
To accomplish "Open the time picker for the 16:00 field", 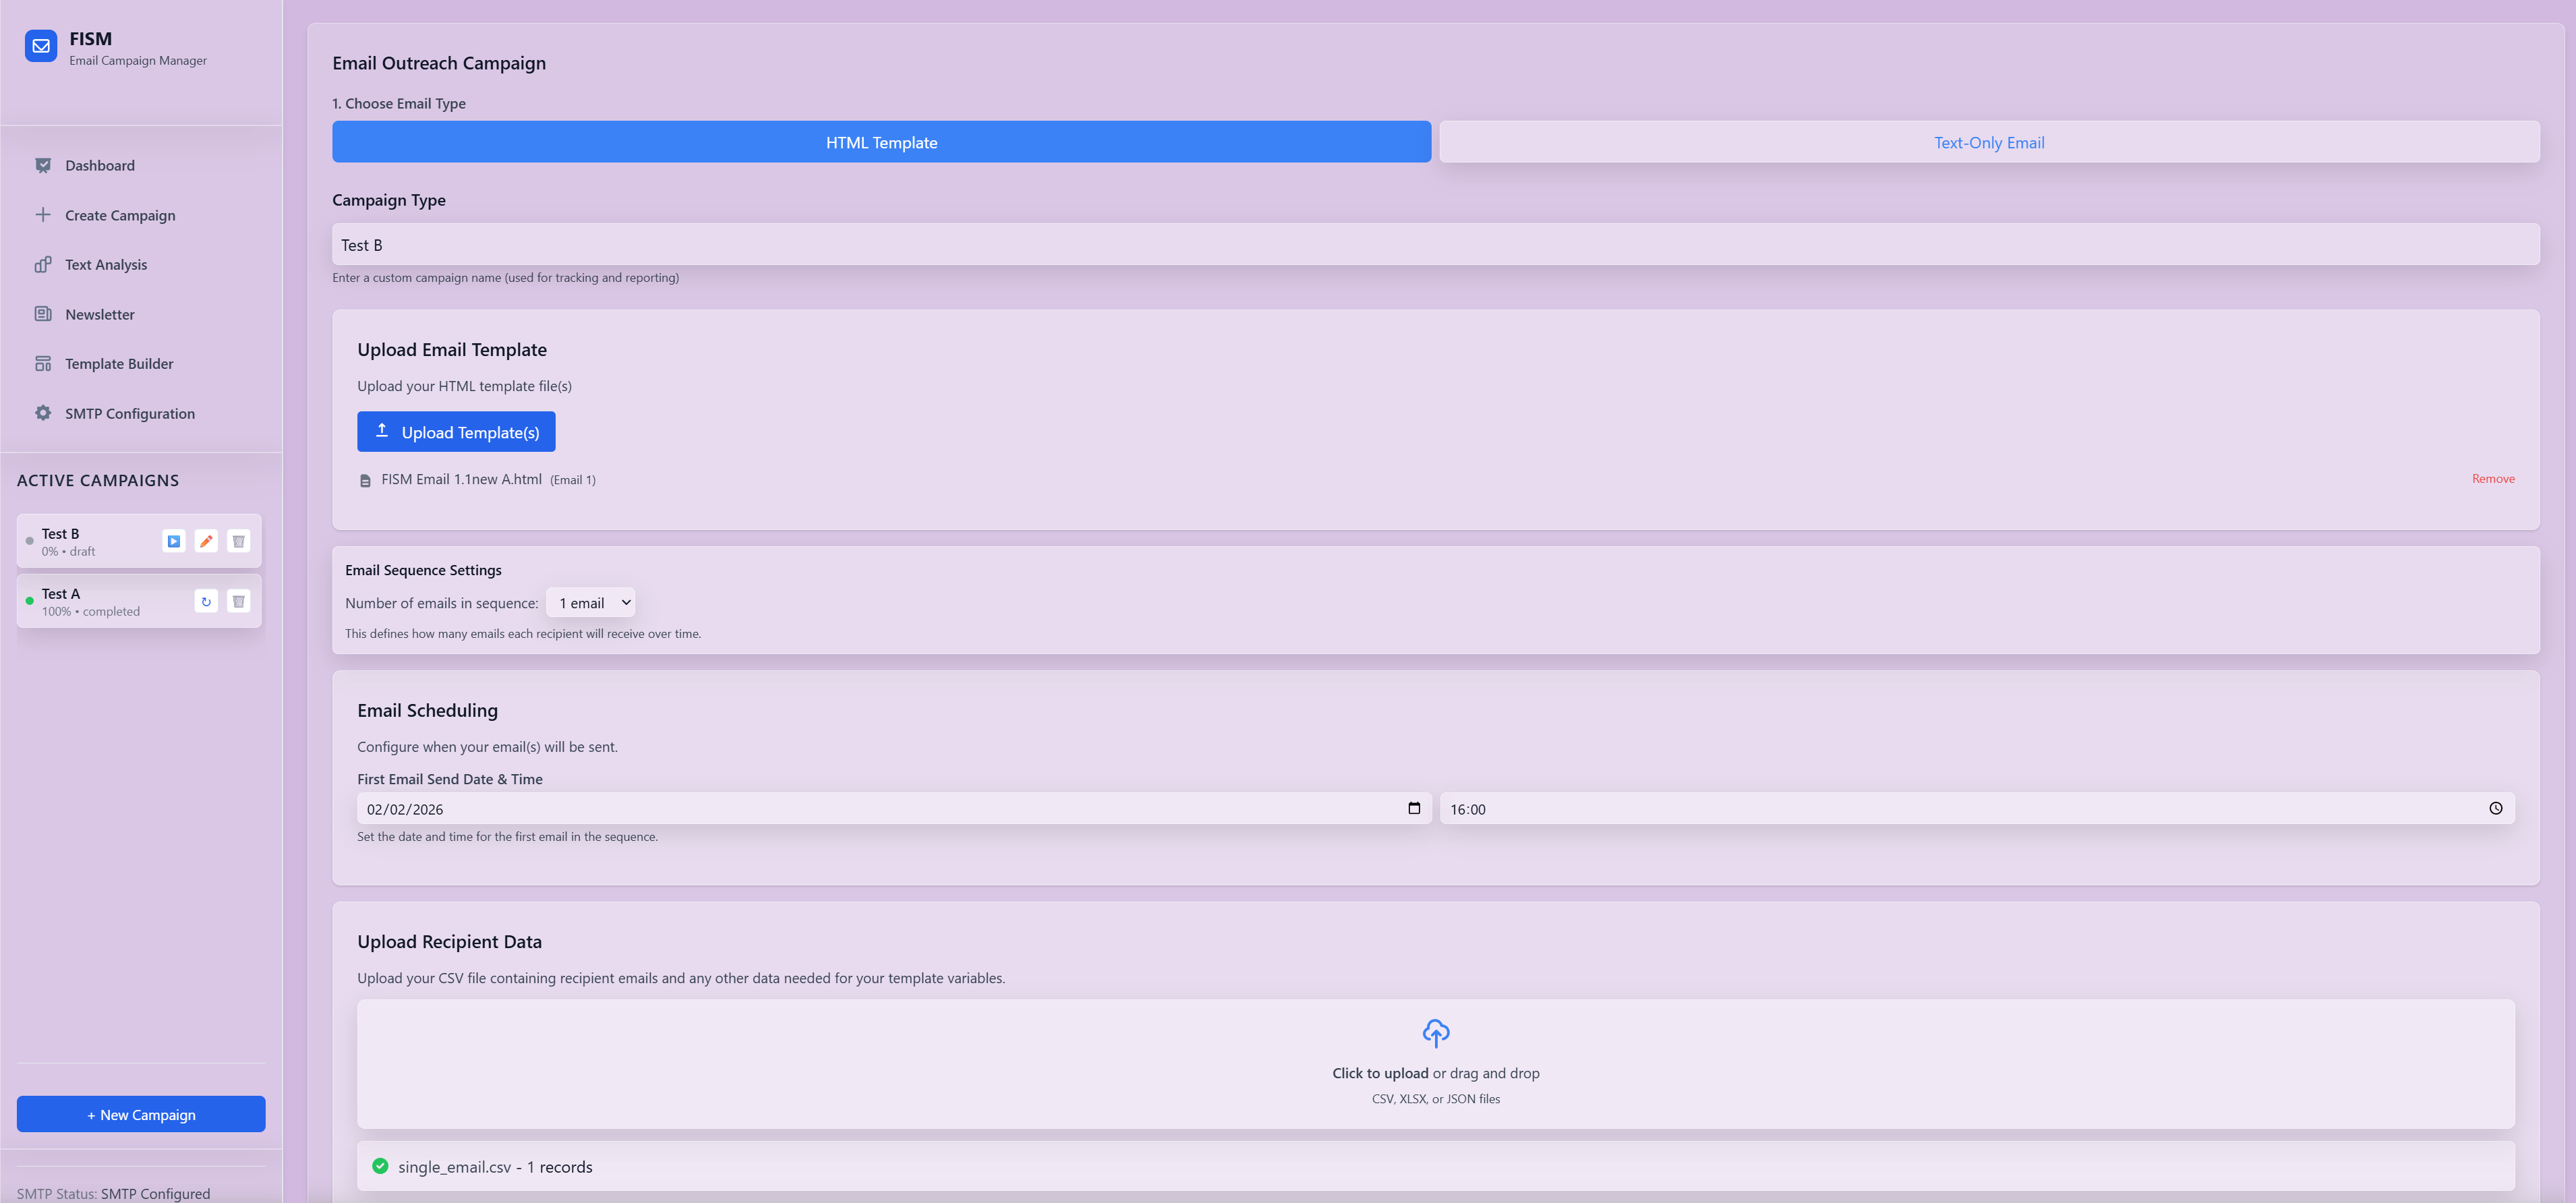I will pos(2496,808).
